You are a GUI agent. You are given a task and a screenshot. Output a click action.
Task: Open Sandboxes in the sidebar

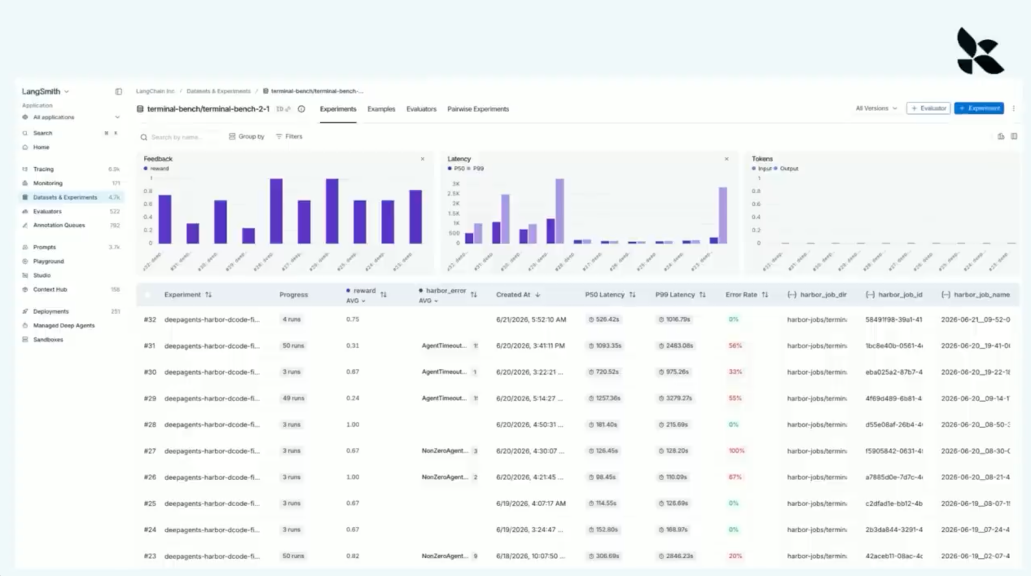pos(48,340)
